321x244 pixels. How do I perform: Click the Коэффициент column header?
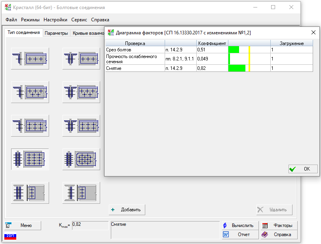[212, 43]
